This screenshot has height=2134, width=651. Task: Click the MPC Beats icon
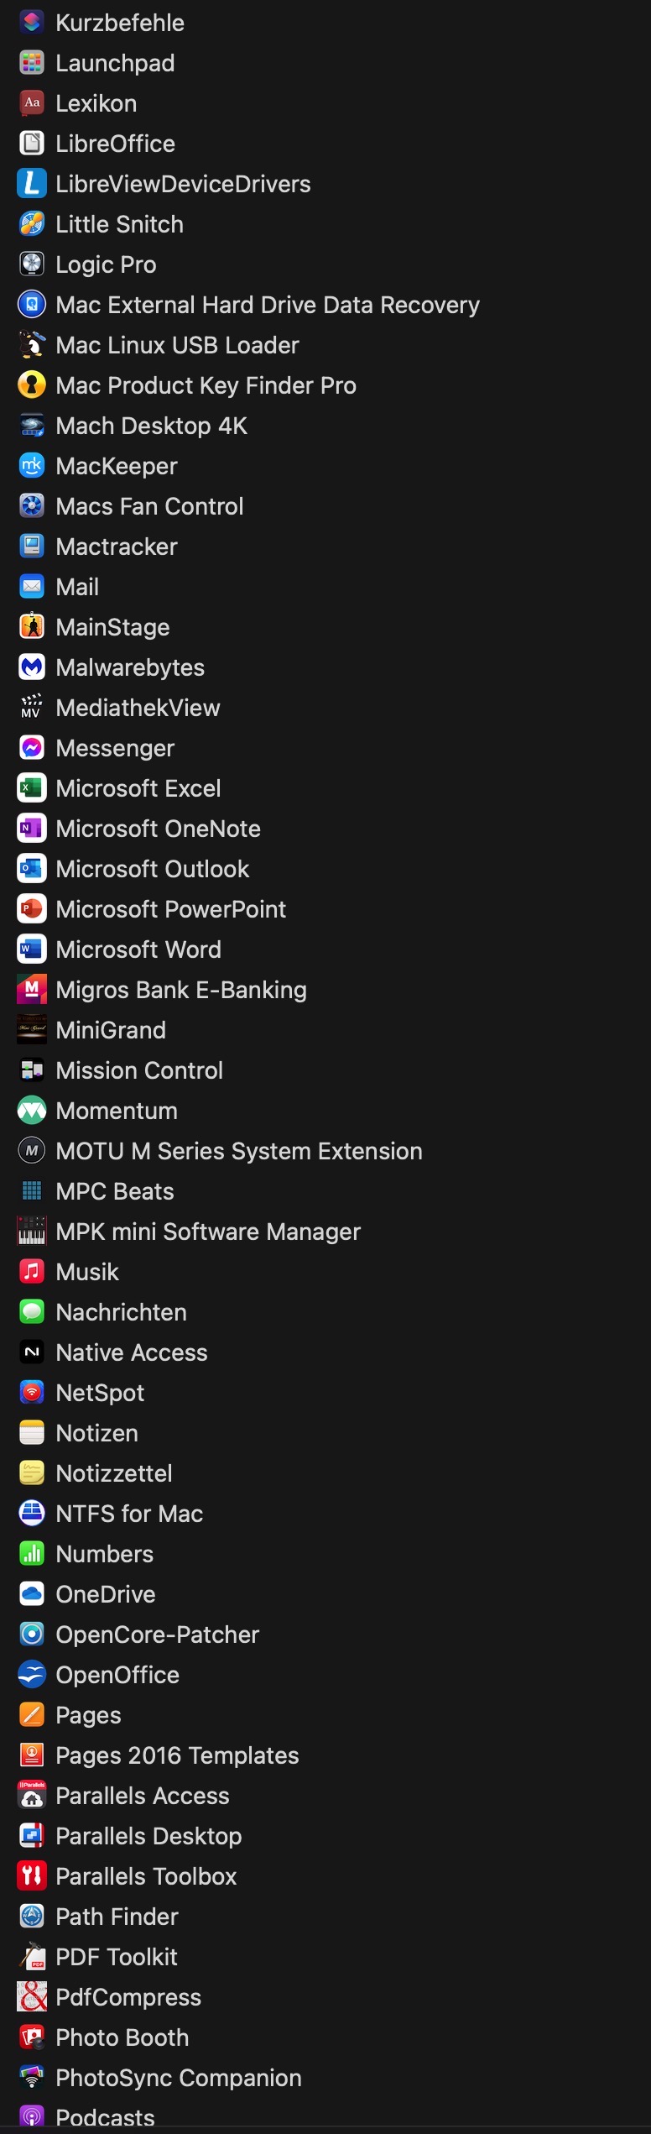(x=32, y=1191)
